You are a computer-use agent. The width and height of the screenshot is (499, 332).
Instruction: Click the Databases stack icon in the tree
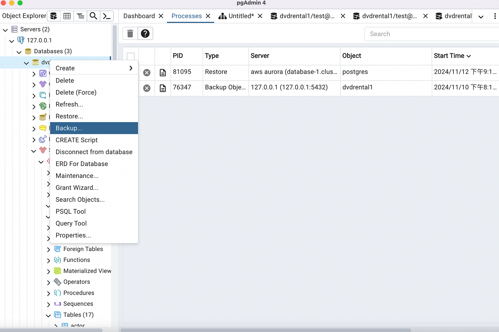pos(28,51)
